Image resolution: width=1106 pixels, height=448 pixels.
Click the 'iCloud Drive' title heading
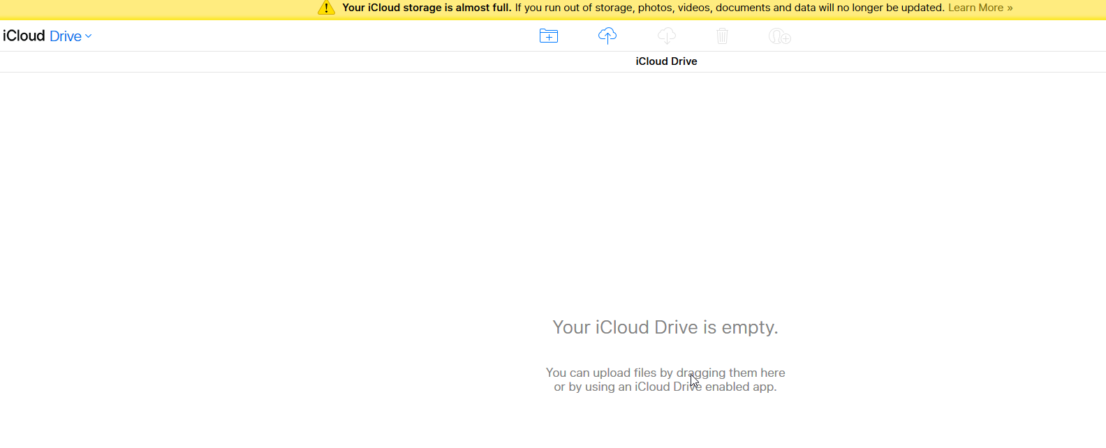[666, 61]
